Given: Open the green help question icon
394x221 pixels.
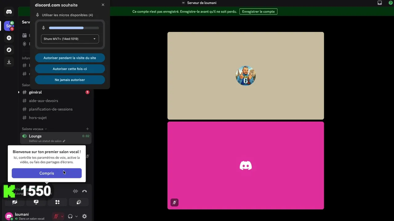Looking at the screenshot, I should [391, 3].
